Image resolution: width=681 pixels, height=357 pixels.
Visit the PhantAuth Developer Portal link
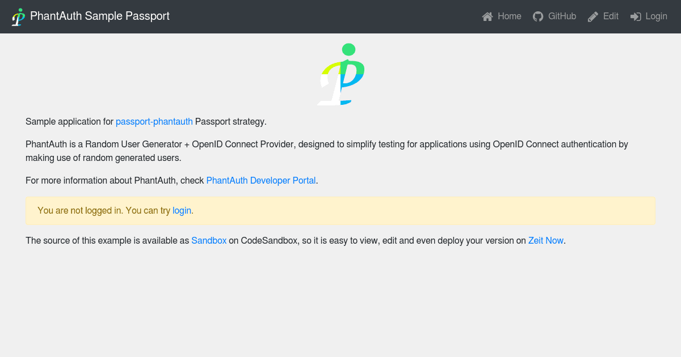tap(260, 180)
